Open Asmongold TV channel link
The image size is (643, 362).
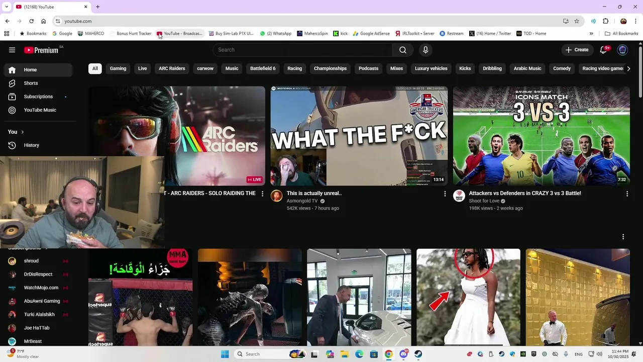(x=302, y=201)
